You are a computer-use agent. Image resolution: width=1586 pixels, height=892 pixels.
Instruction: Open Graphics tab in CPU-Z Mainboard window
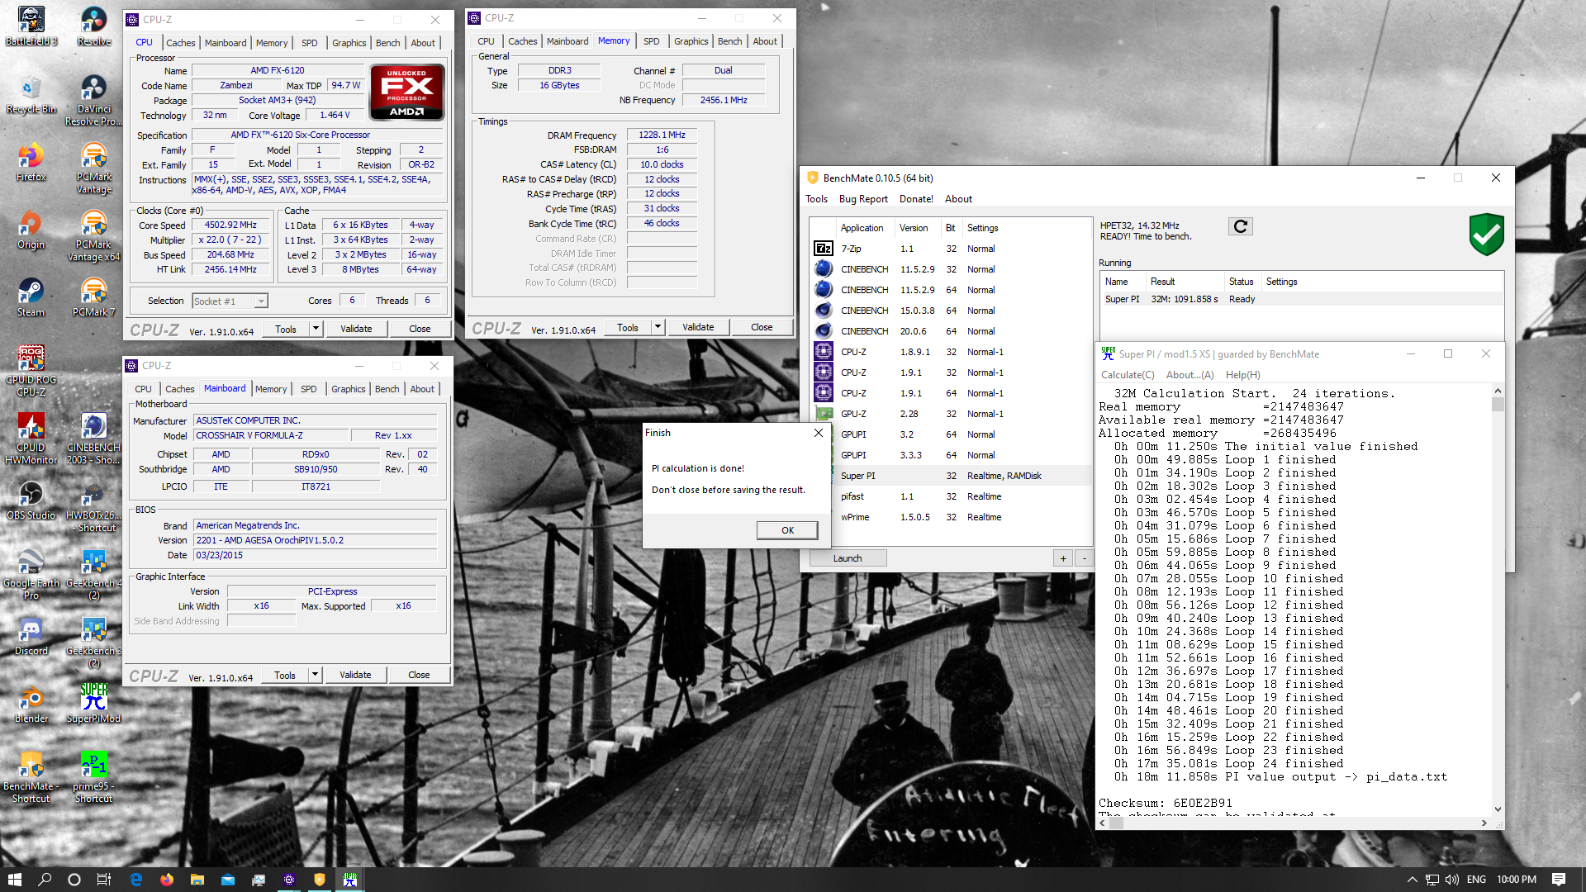348,389
